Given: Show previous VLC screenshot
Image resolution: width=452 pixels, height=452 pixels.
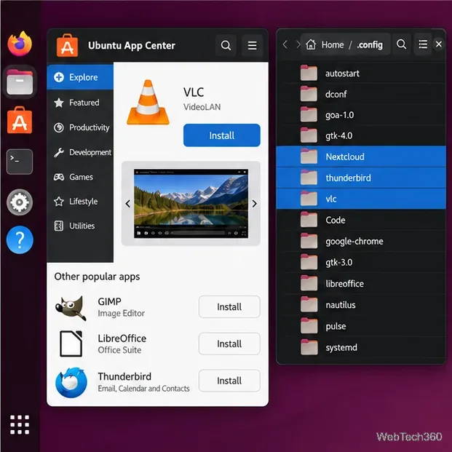Looking at the screenshot, I should (x=128, y=204).
